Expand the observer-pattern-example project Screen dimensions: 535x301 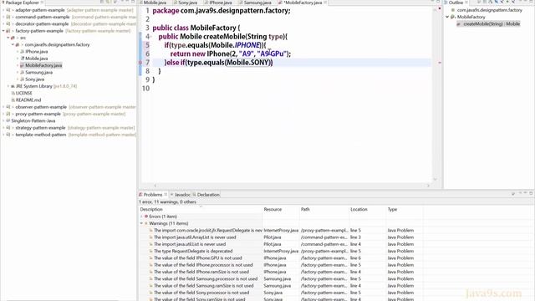coord(3,107)
